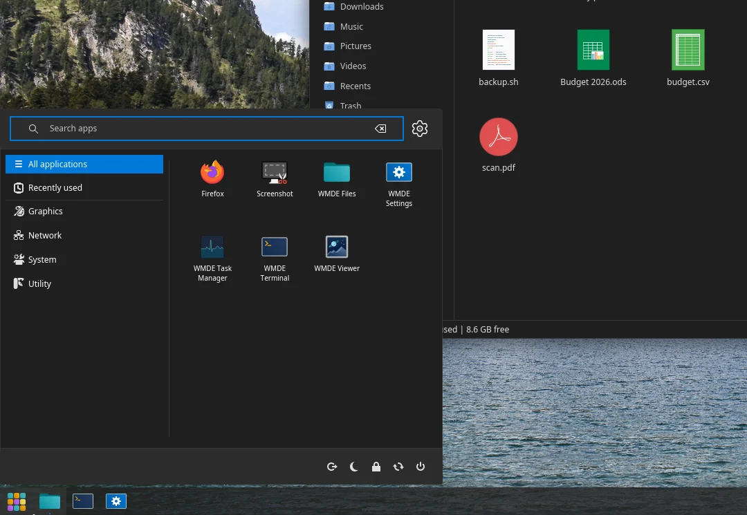Launch Firefox from the app menu
This screenshot has width=747, height=515.
coord(212,180)
